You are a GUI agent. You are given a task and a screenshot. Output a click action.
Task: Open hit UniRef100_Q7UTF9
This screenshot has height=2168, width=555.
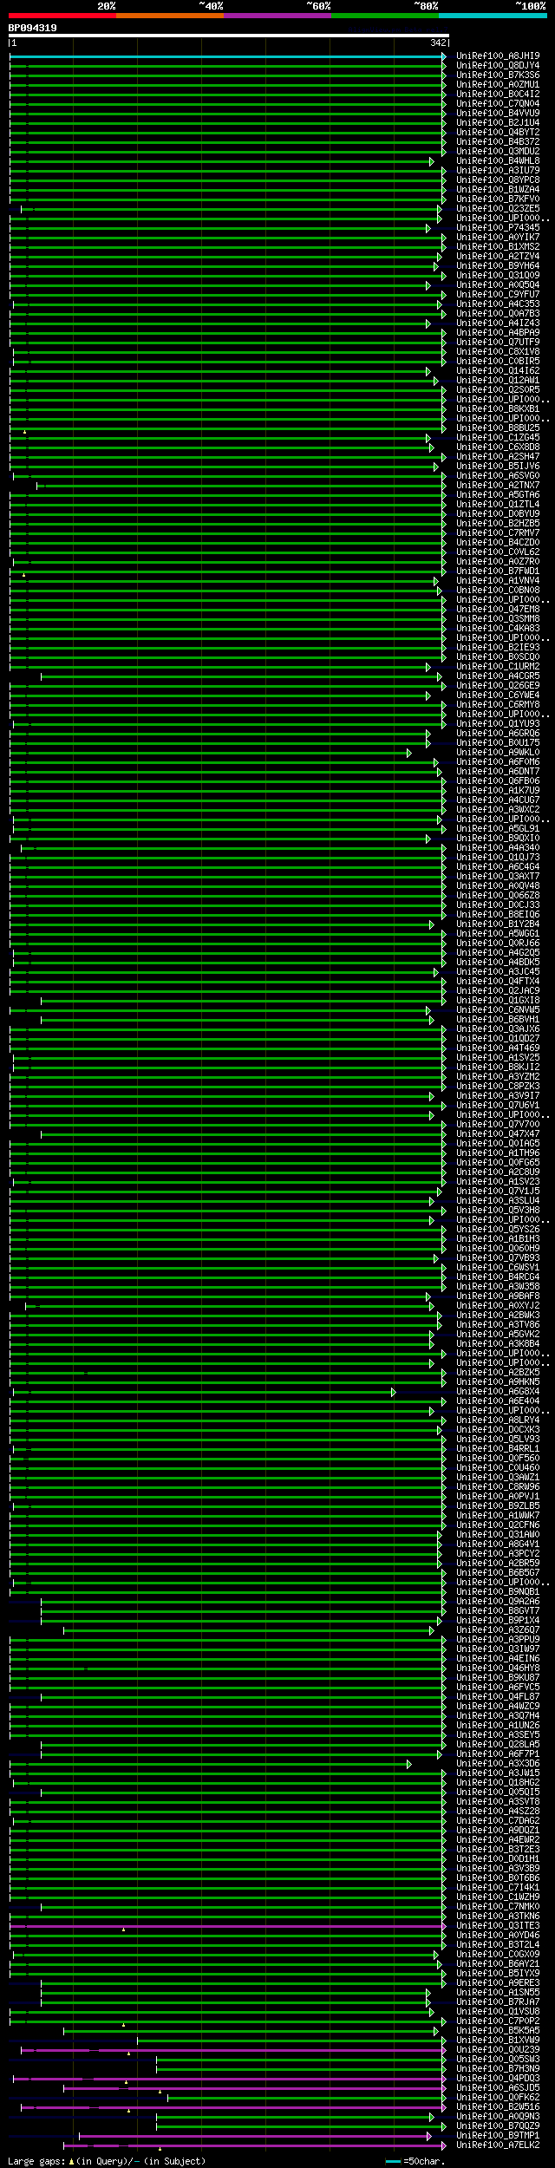coord(498,343)
